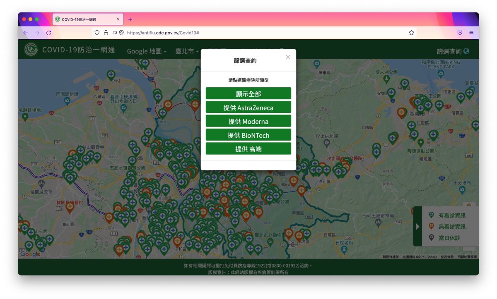Click the COVID-19防治一網通 site title
The width and height of the screenshot is (497, 299).
pos(78,50)
